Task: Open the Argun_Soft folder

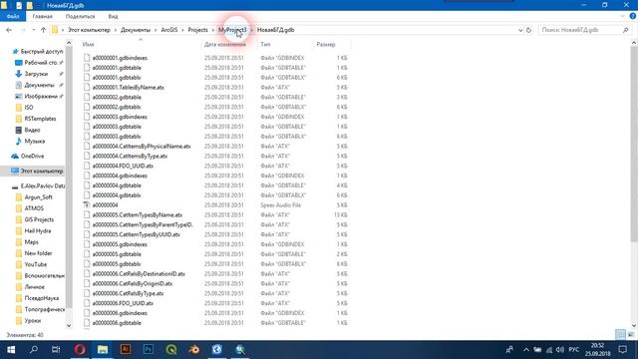Action: point(34,197)
